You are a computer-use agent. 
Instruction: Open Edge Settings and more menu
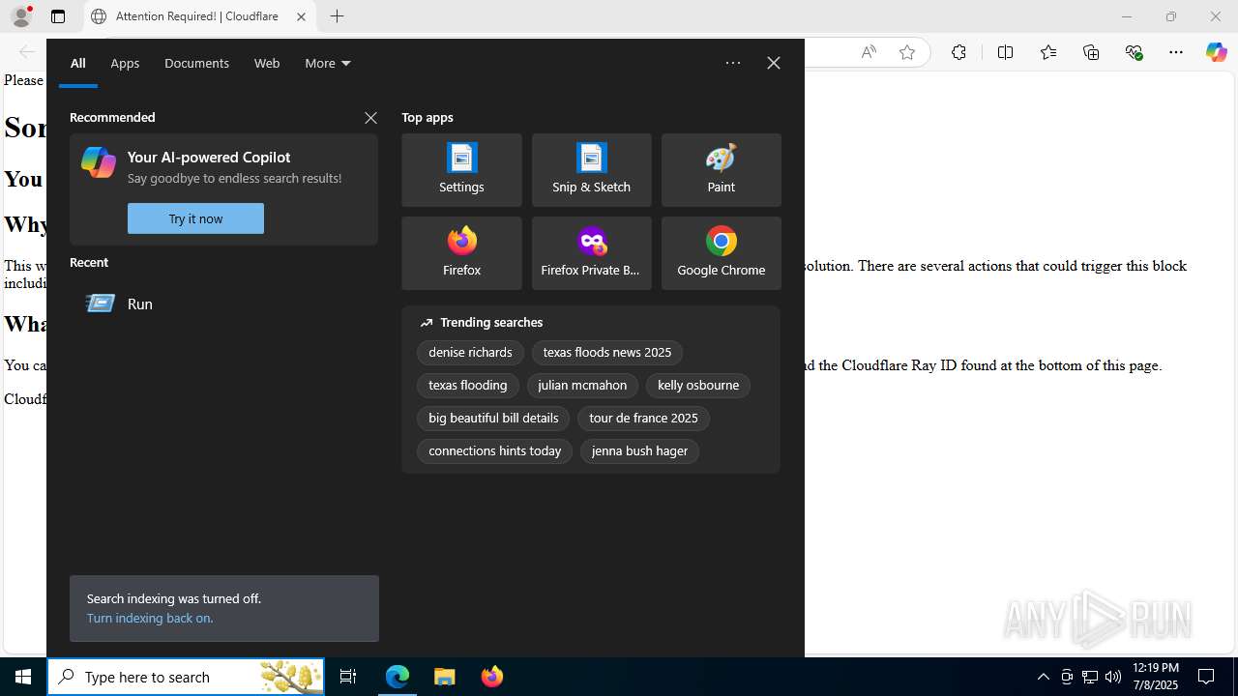click(1176, 52)
